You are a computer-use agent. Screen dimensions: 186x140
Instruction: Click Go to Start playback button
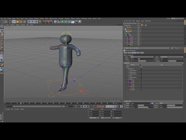point(76,107)
